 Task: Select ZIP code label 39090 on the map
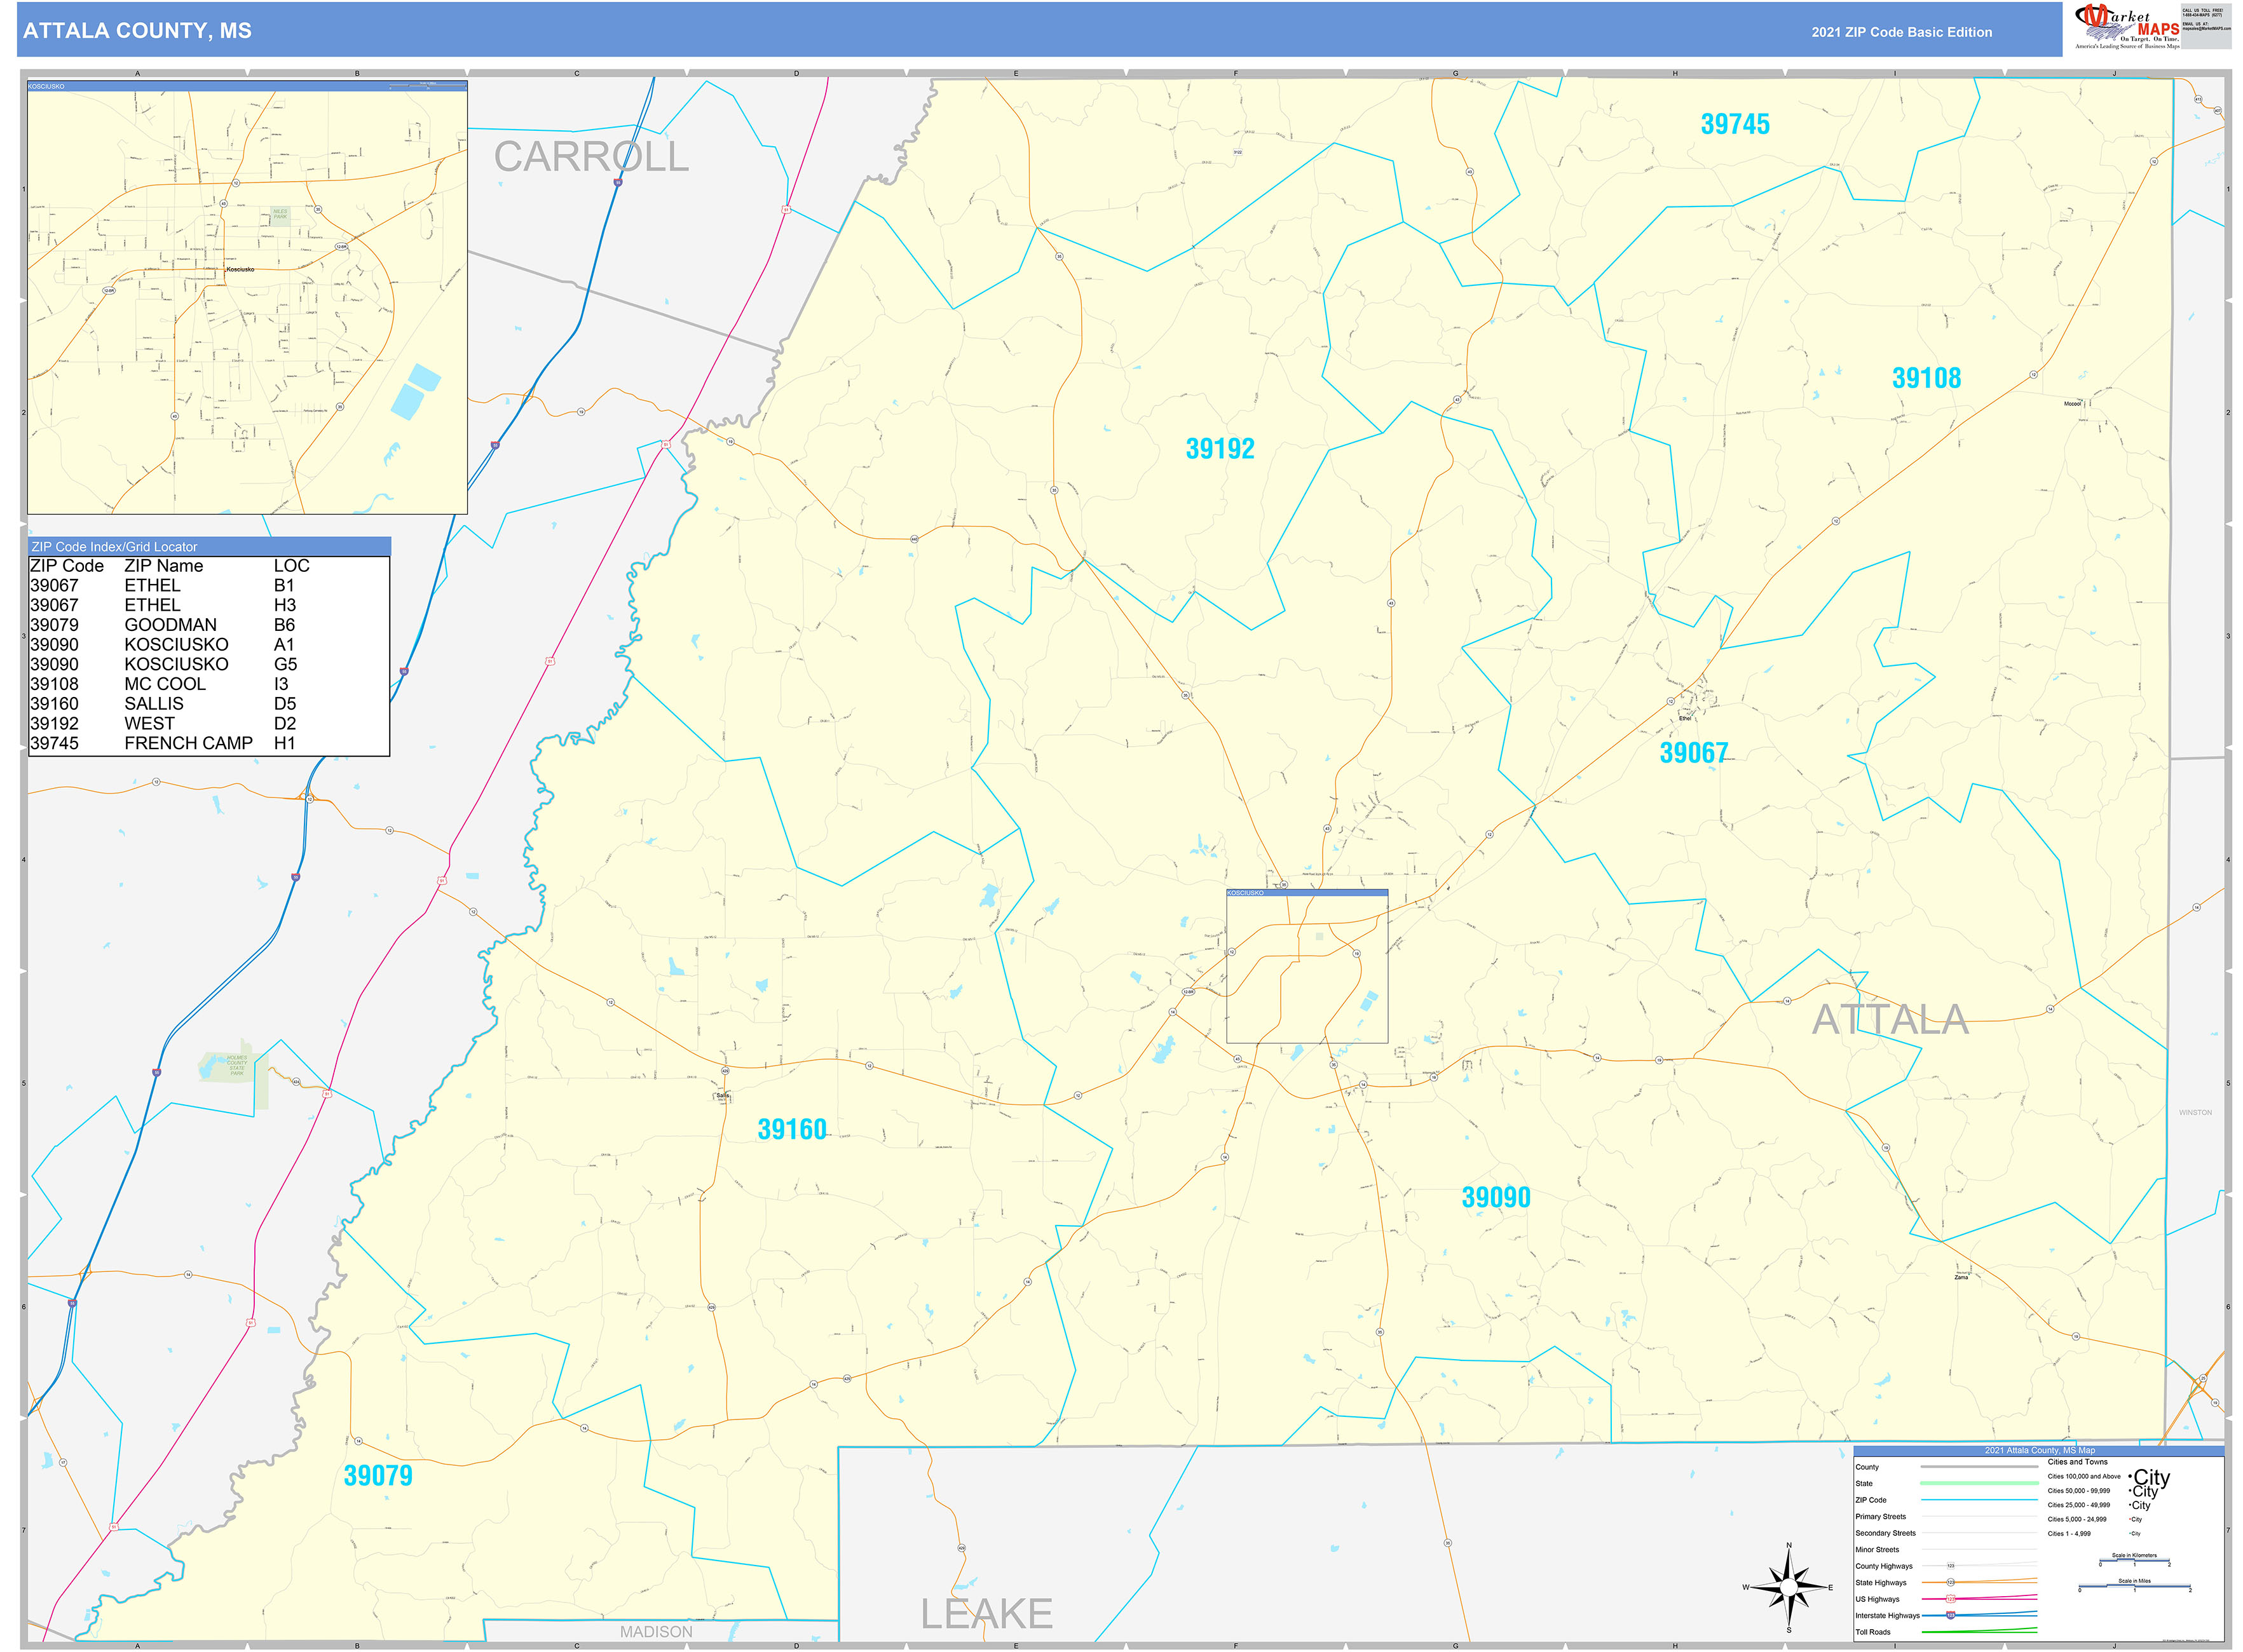pos(1496,1196)
